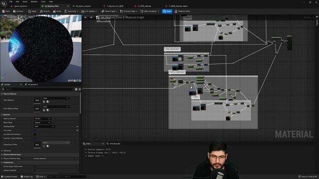Open Hierarchy dropdown in toolbar
Viewport: 319px width, 179px height.
[x=71, y=11]
